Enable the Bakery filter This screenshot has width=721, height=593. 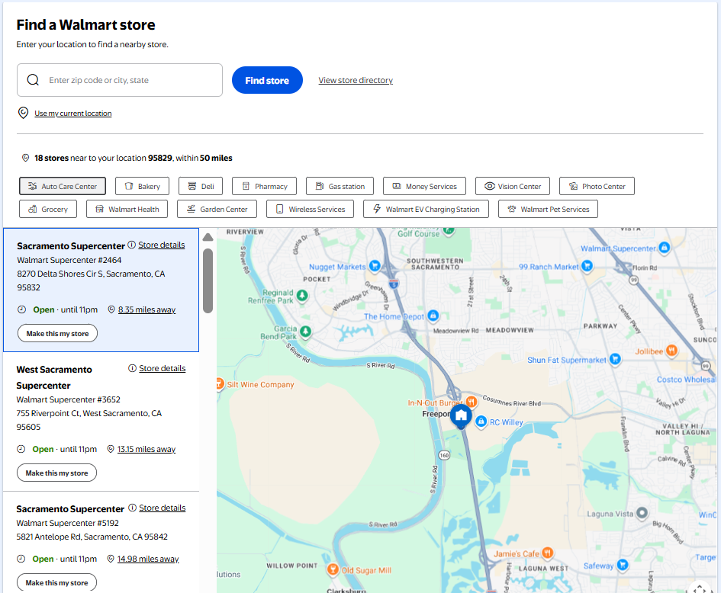(x=142, y=186)
